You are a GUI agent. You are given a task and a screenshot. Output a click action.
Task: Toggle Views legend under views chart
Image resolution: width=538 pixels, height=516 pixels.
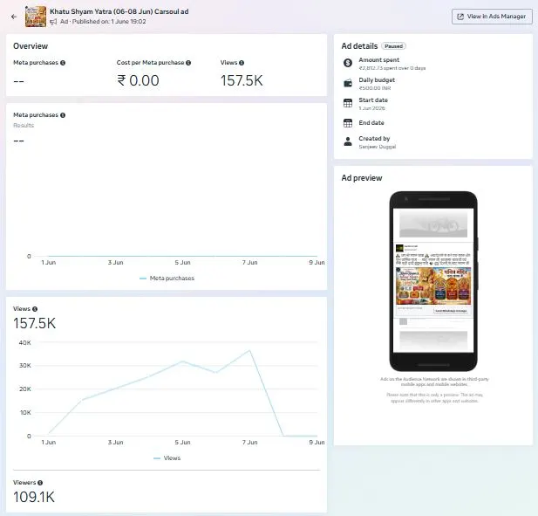pyautogui.click(x=167, y=458)
